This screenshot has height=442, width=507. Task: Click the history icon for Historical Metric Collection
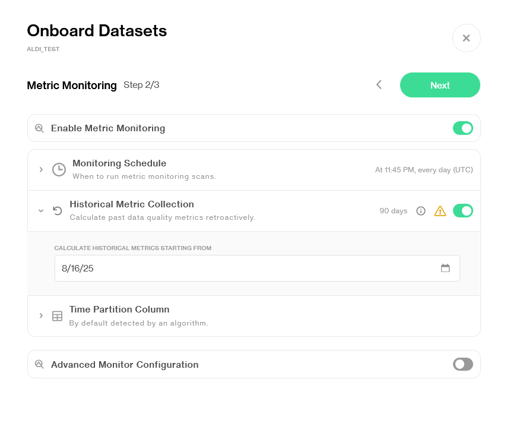[x=58, y=210]
